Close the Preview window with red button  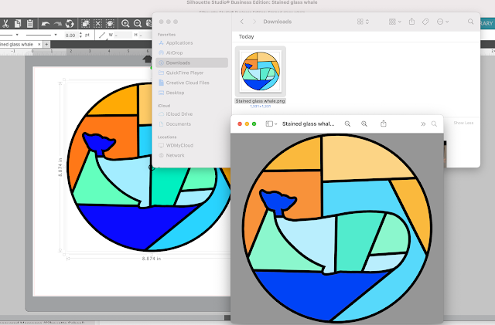click(240, 124)
